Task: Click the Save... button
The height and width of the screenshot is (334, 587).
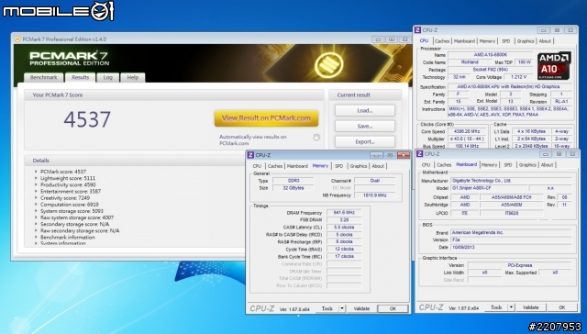Action: click(365, 127)
